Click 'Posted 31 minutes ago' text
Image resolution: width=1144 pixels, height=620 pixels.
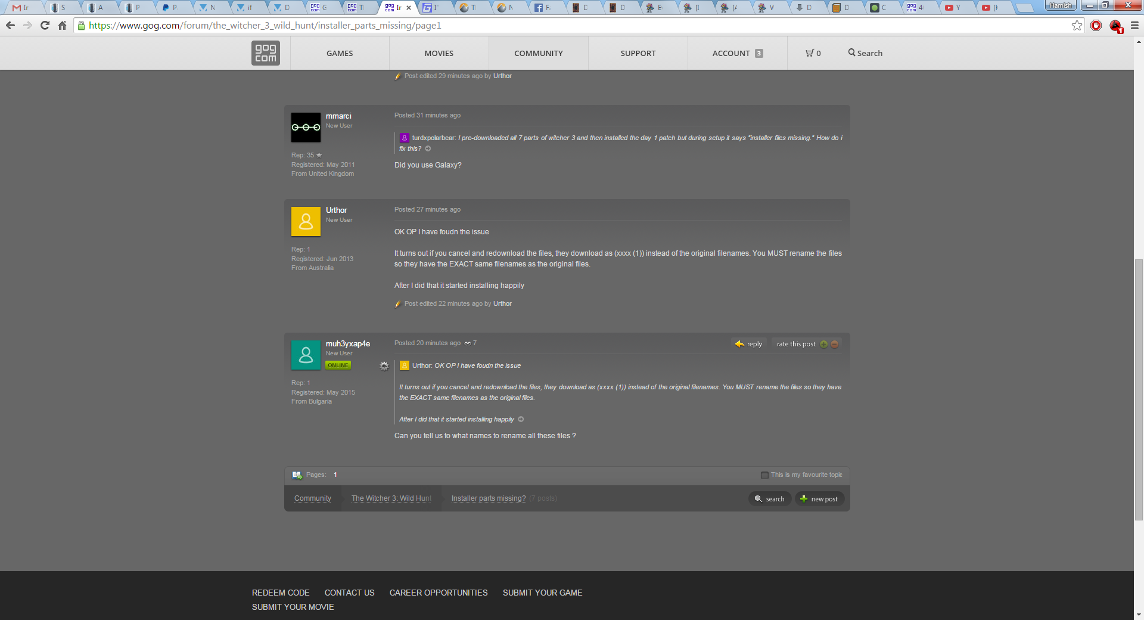(x=427, y=115)
